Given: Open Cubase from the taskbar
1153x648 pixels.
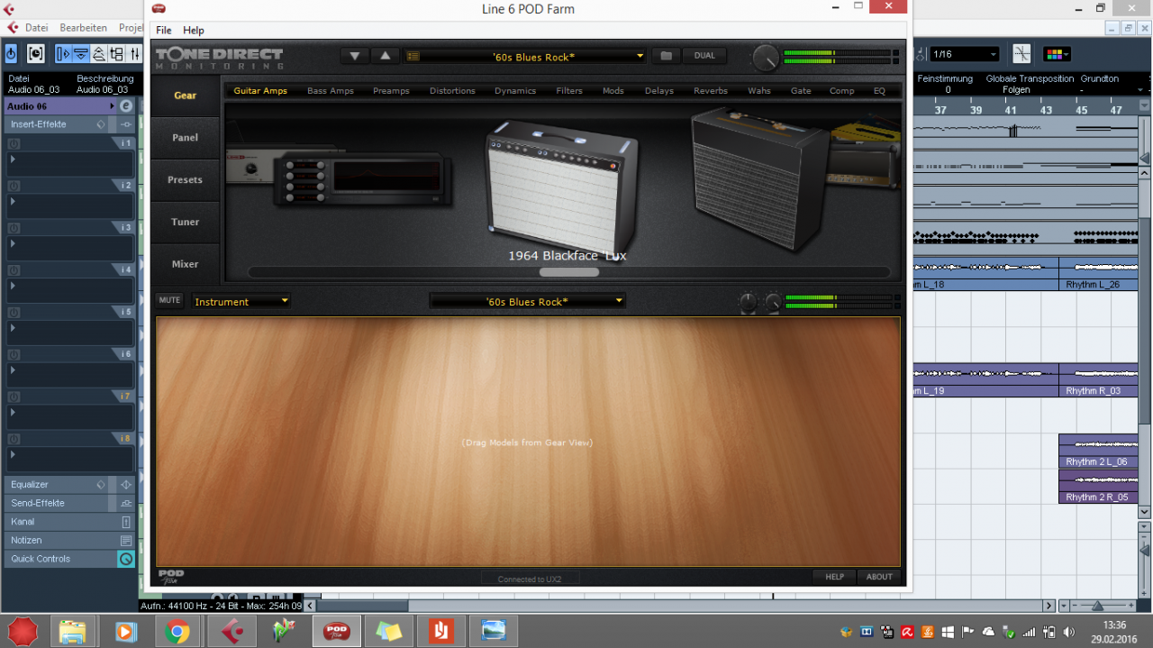Looking at the screenshot, I should click(x=232, y=632).
